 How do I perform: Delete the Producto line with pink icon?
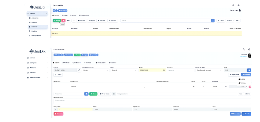pos(250,87)
